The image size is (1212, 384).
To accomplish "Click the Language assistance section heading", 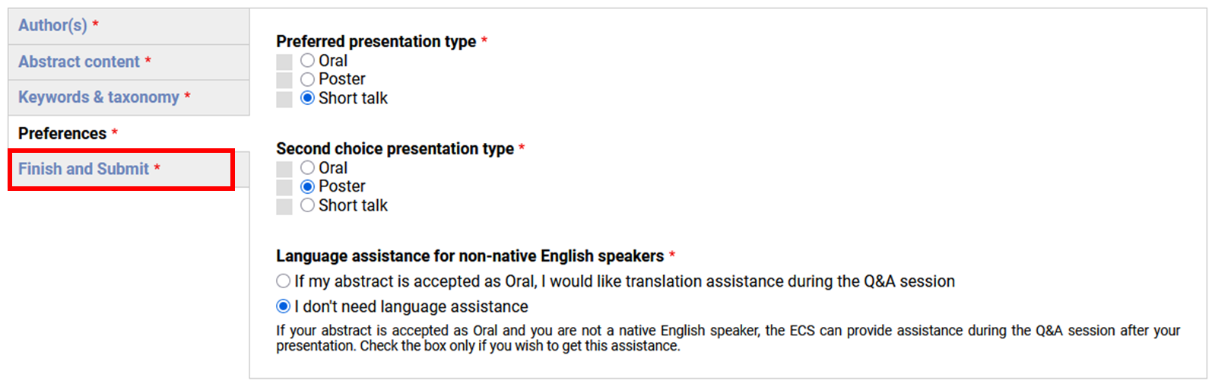I will coord(470,256).
